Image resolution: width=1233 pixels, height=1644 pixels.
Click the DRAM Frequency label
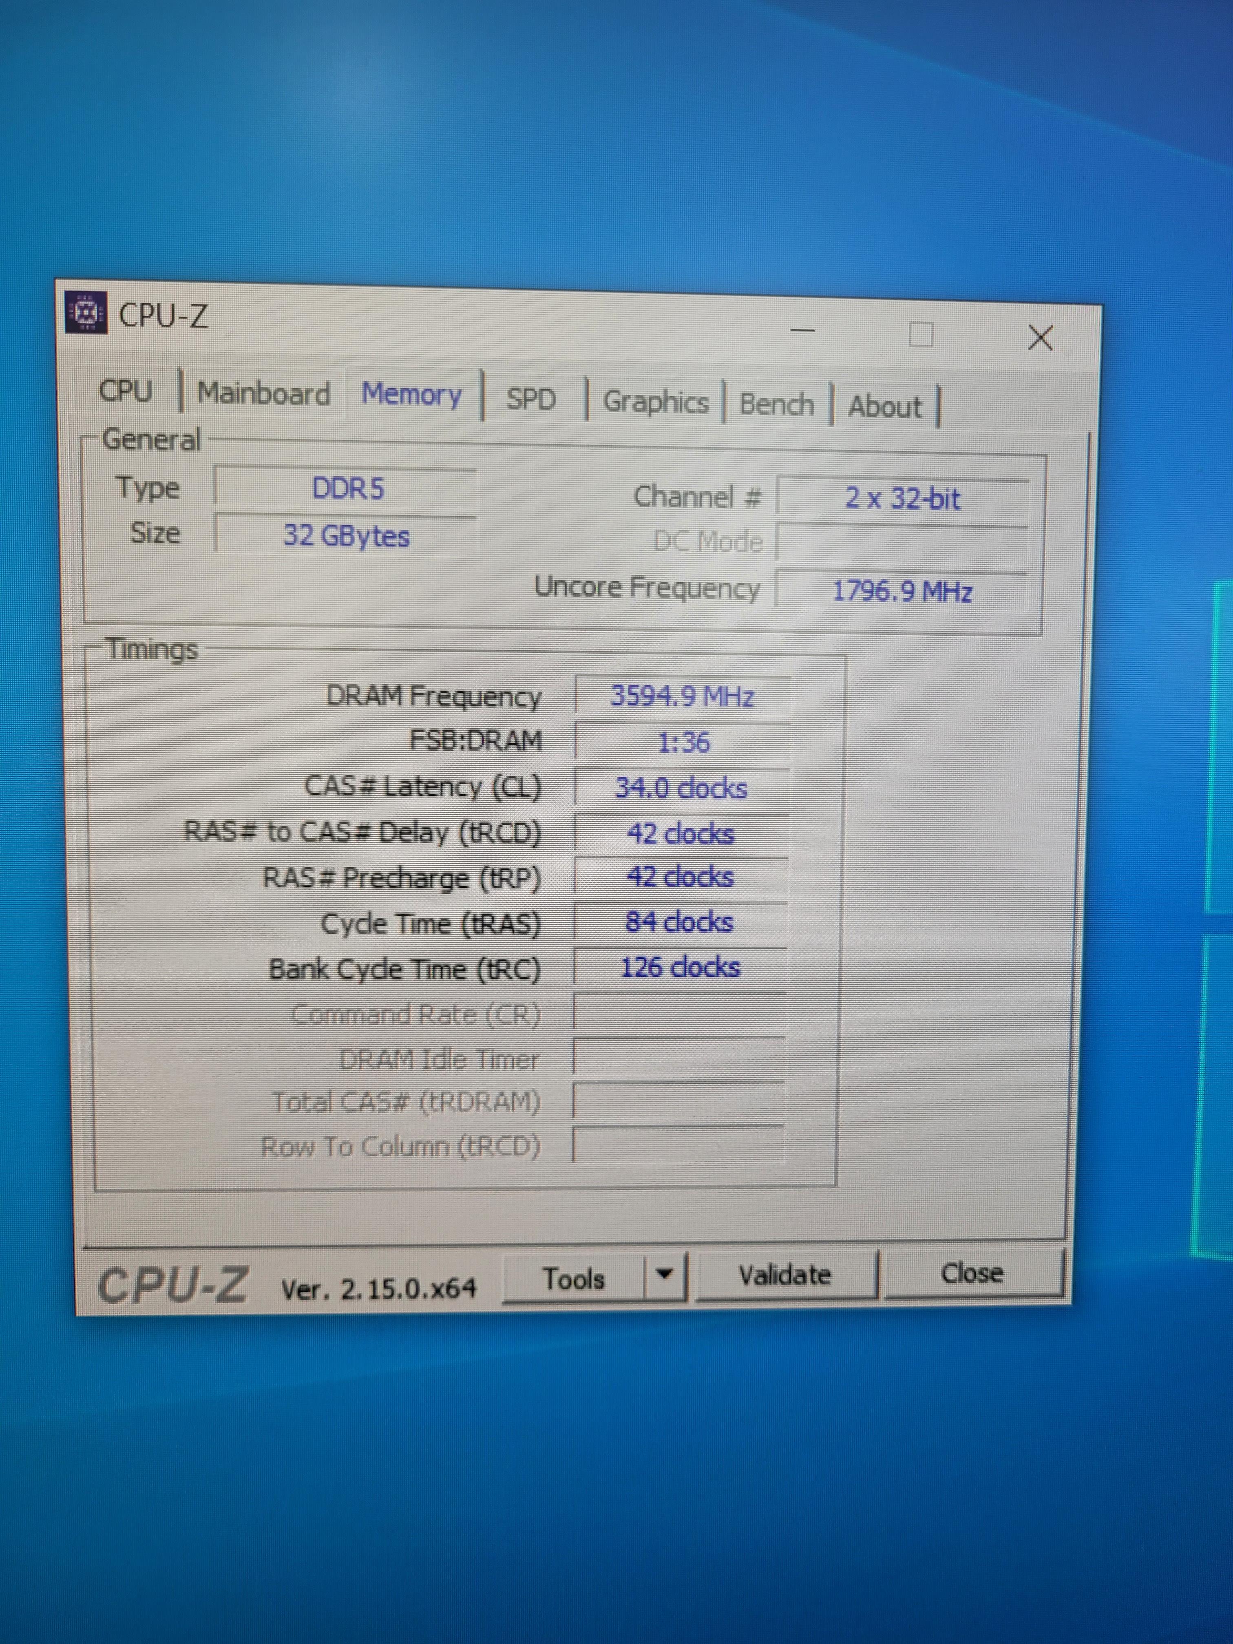tap(434, 696)
